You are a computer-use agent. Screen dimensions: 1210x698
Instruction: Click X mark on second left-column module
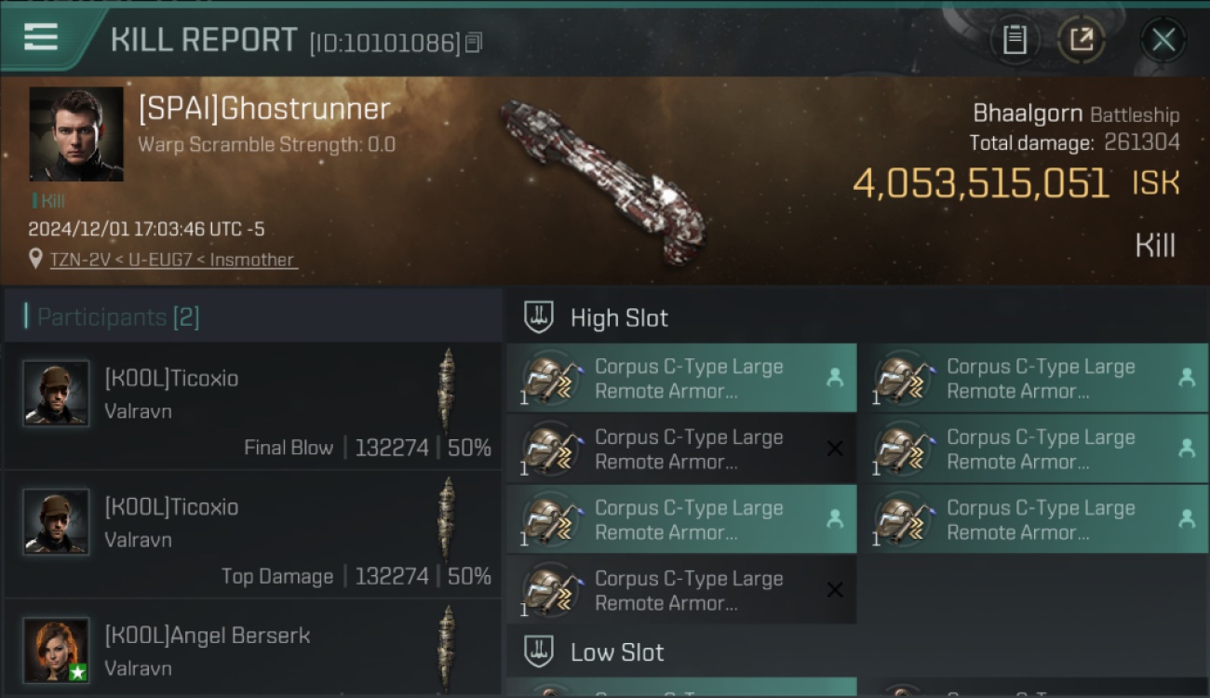click(x=835, y=449)
